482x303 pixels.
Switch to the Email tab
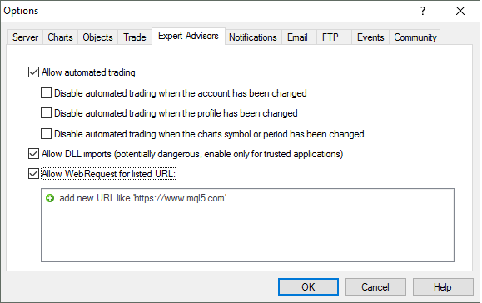[297, 37]
